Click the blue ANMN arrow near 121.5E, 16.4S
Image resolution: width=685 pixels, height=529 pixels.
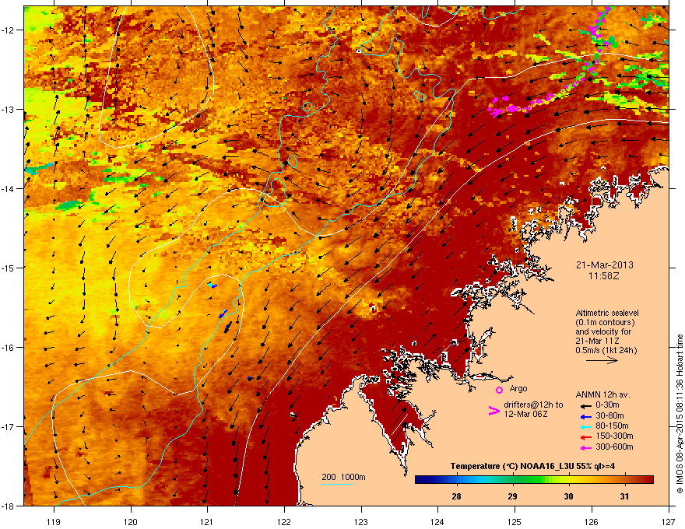pyautogui.click(x=249, y=378)
